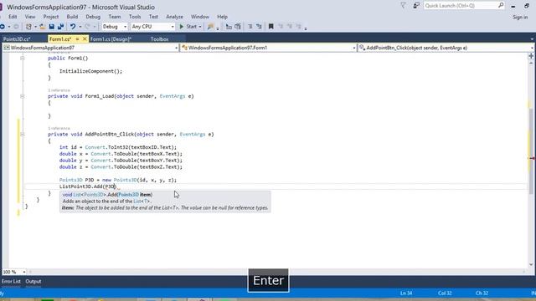This screenshot has width=536, height=301.
Task: Toggle a bookmark with the bookmark icon
Action: tap(271, 27)
